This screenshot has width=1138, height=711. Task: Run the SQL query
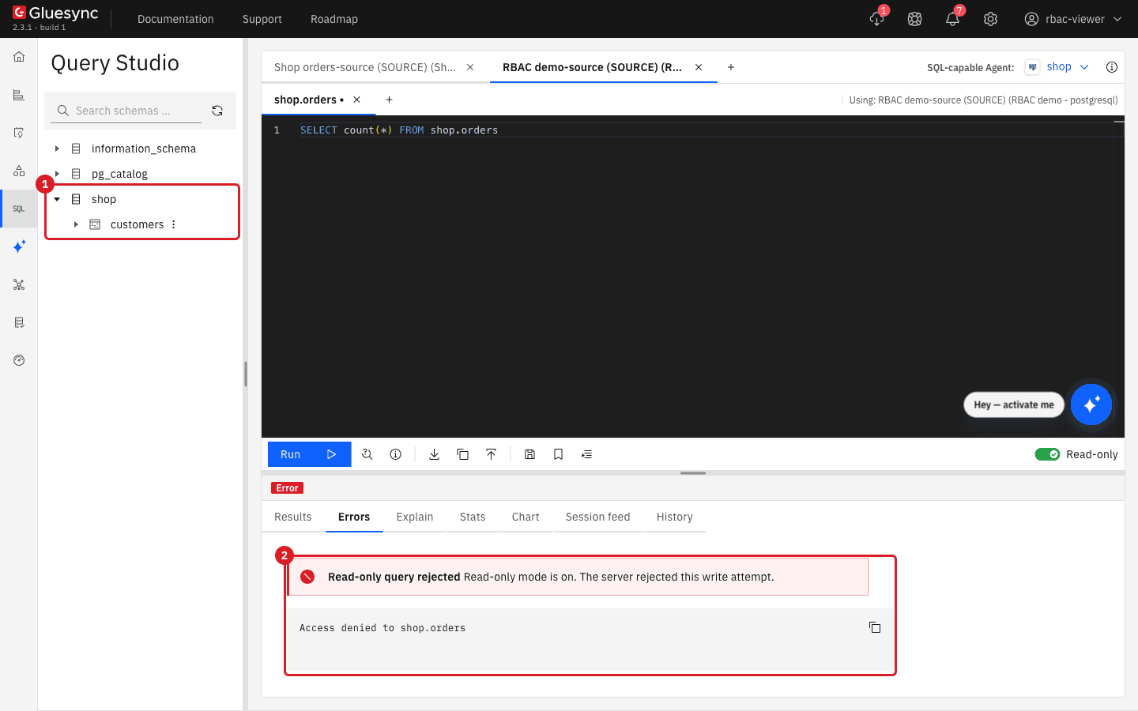pos(309,454)
